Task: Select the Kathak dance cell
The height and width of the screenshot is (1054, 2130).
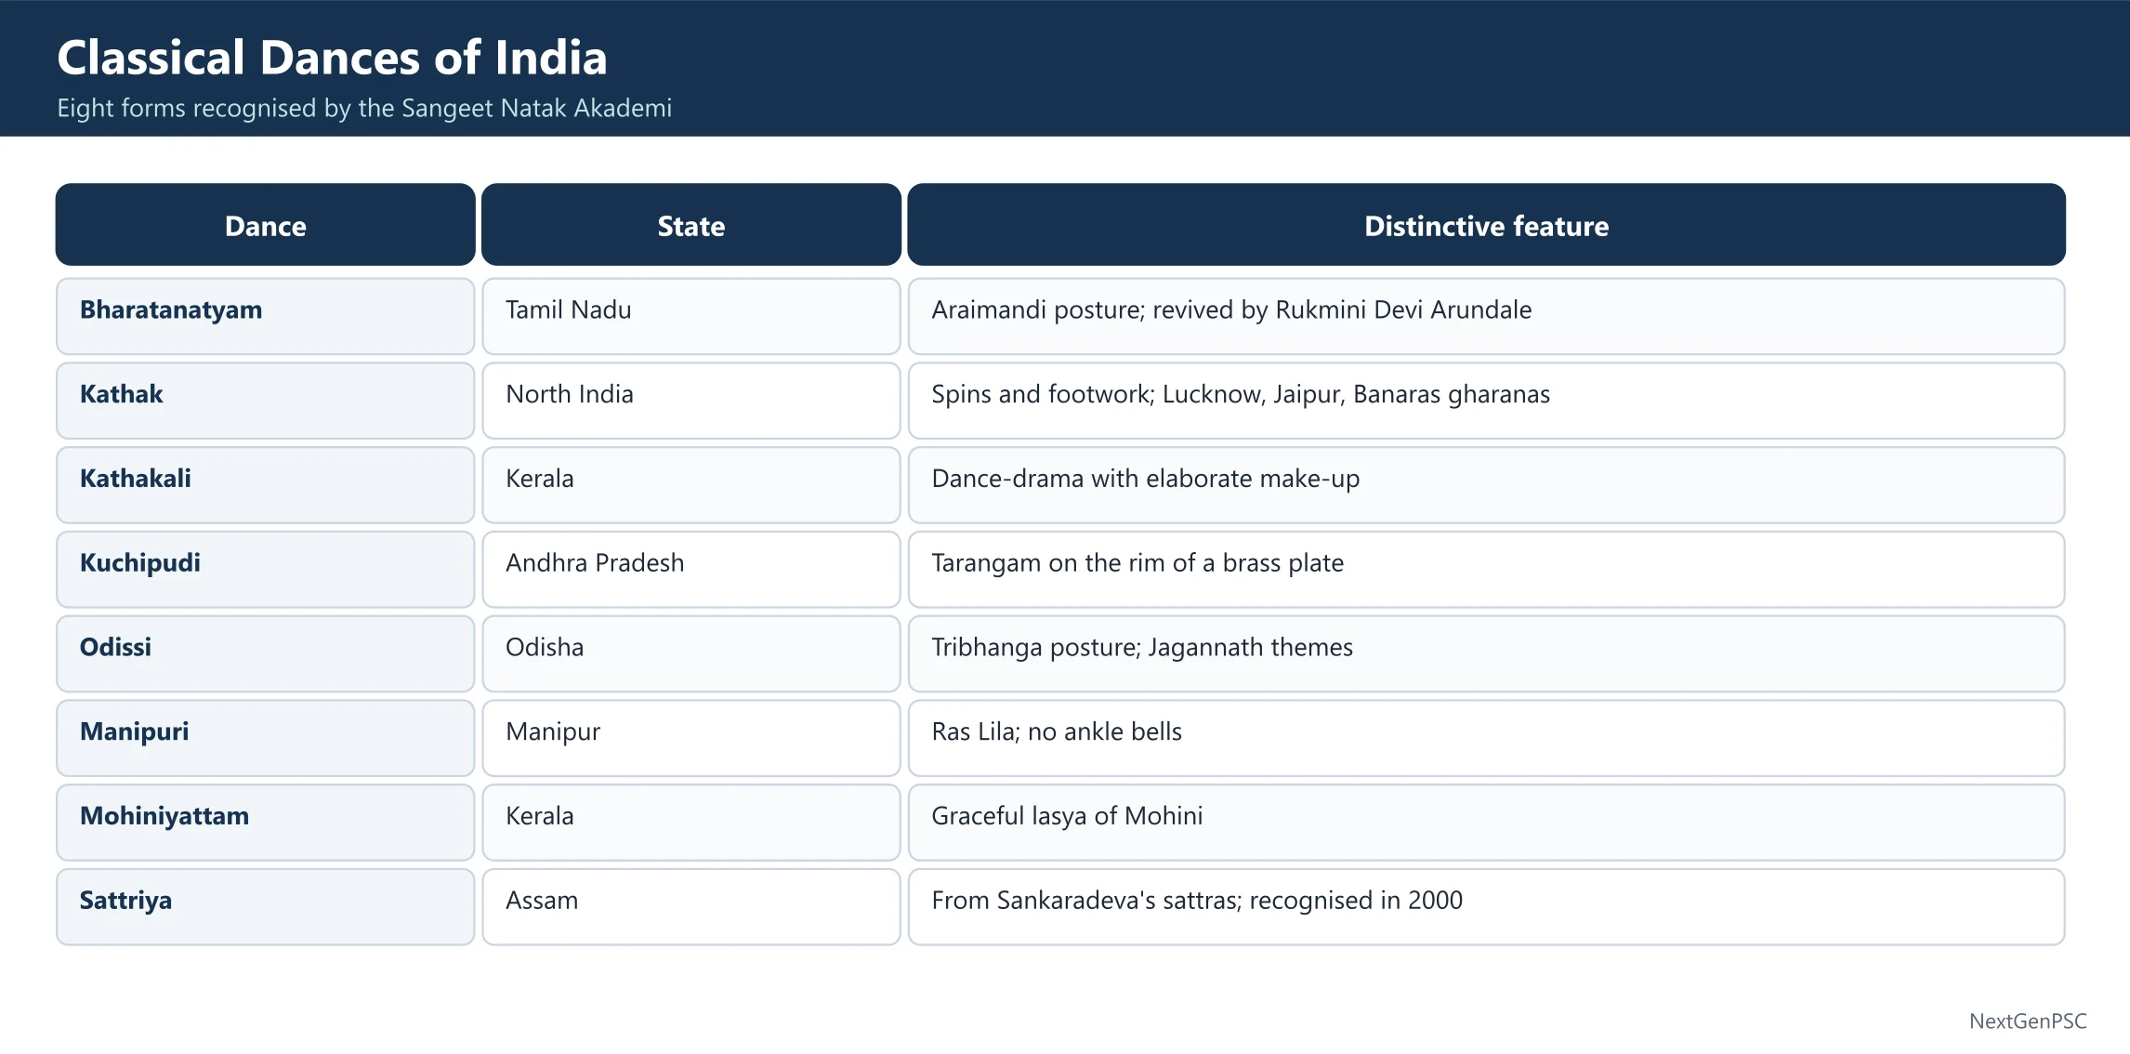Action: point(265,401)
